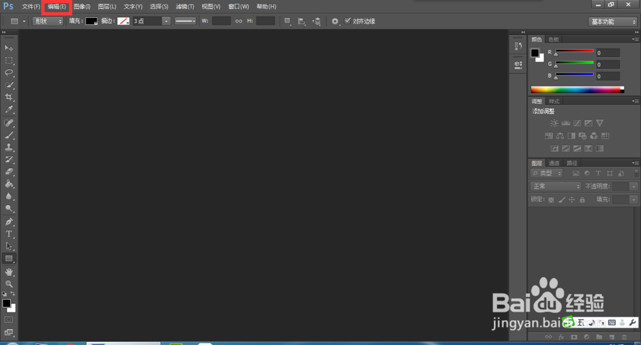Screen dimensions: 641x345
Task: Select the Dodge tool
Action: pos(8,209)
